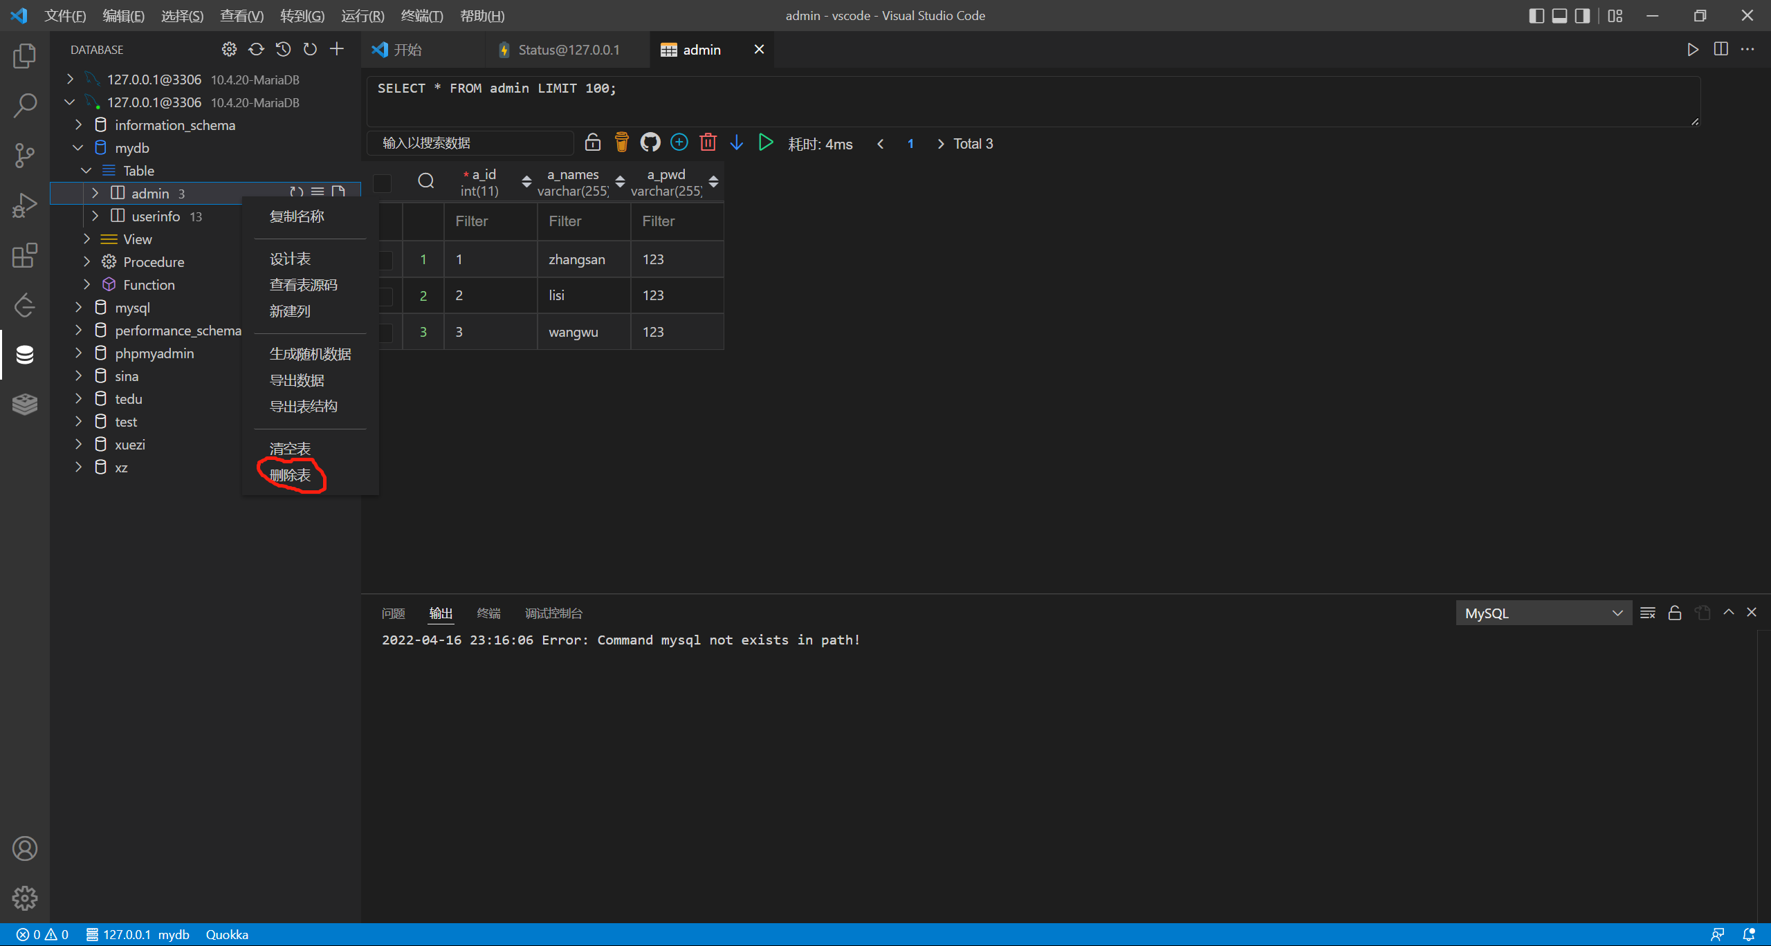This screenshot has width=1771, height=946.
Task: Choose 删除表 from the context menu
Action: coord(290,476)
